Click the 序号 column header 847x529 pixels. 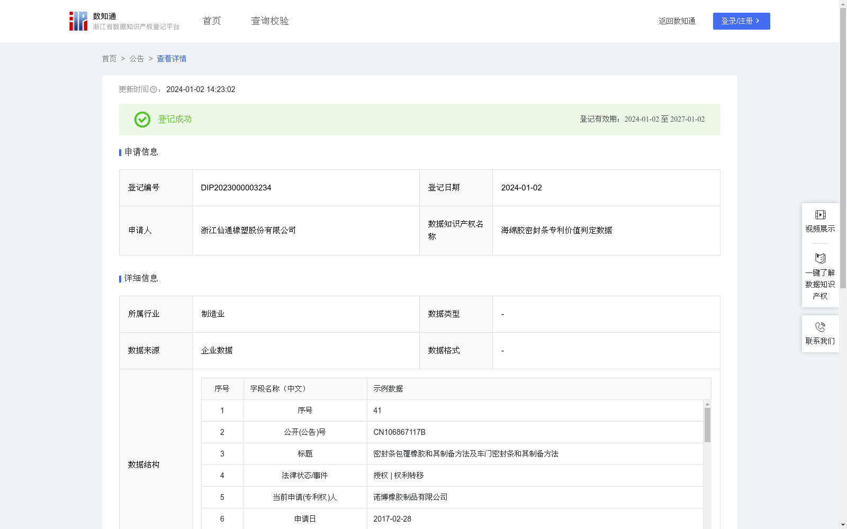222,389
